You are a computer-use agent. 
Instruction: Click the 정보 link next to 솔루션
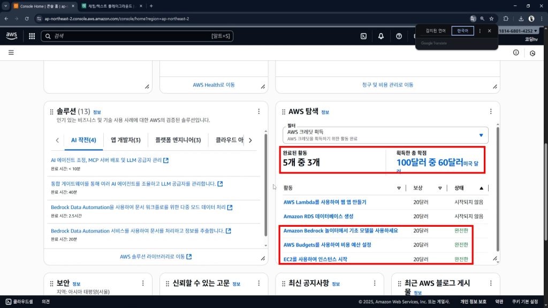(97, 112)
